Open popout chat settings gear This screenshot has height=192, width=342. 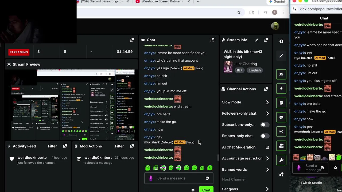click(x=336, y=168)
